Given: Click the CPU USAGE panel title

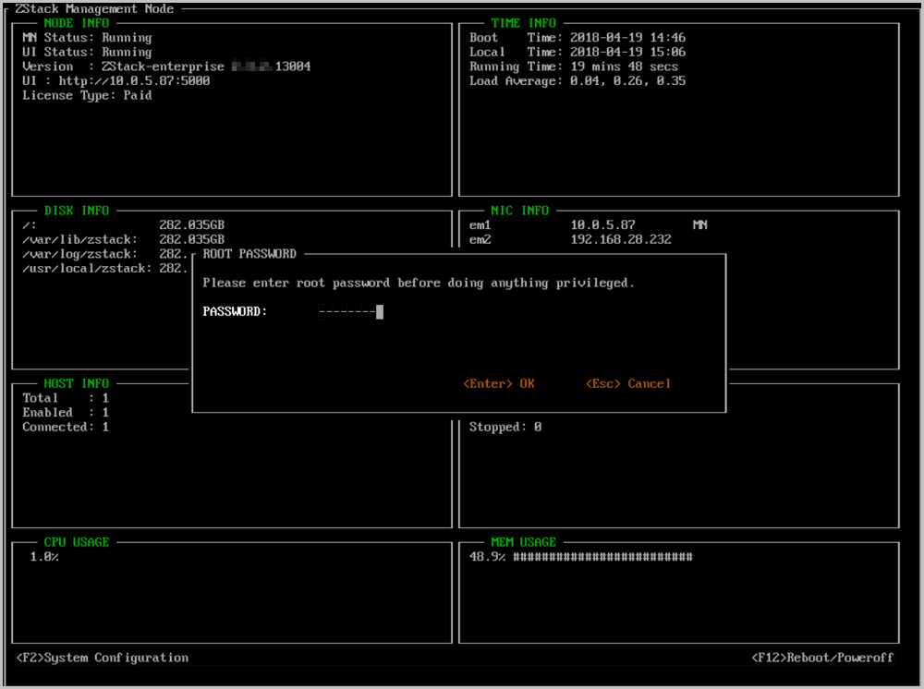Looking at the screenshot, I should tap(76, 542).
